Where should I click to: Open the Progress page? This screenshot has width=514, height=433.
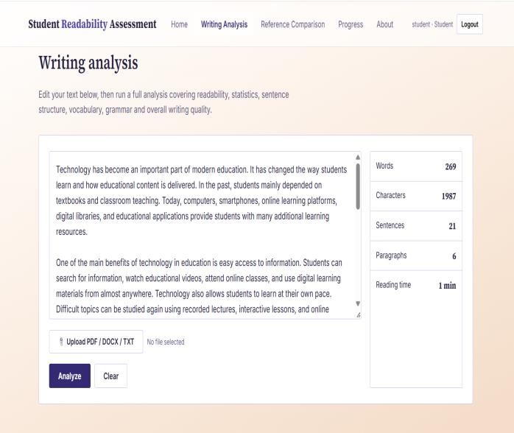click(351, 24)
